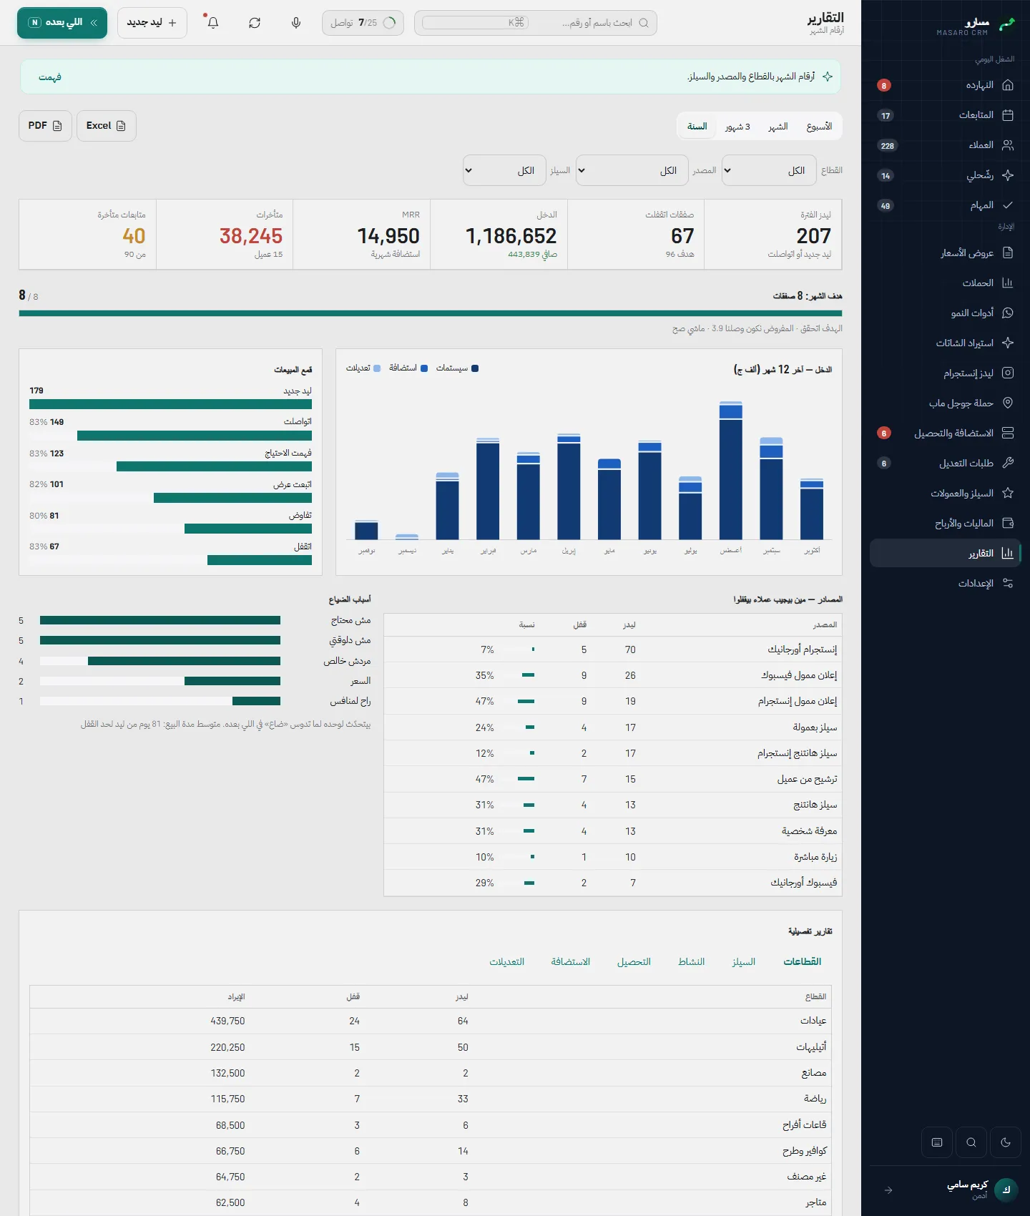The width and height of the screenshot is (1030, 1216).
Task: Click the متأخرات 38,245 stat card
Action: (x=225, y=235)
